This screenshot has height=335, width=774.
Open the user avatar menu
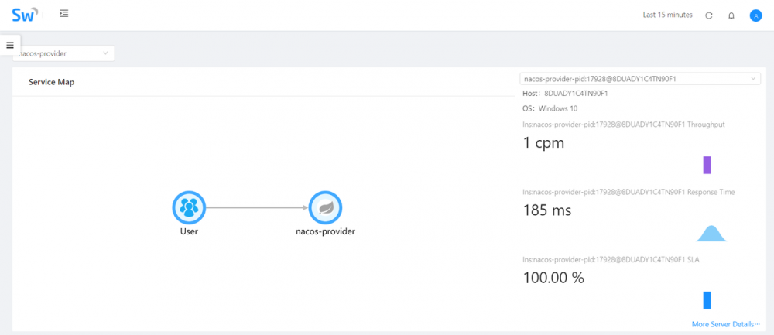(x=755, y=15)
